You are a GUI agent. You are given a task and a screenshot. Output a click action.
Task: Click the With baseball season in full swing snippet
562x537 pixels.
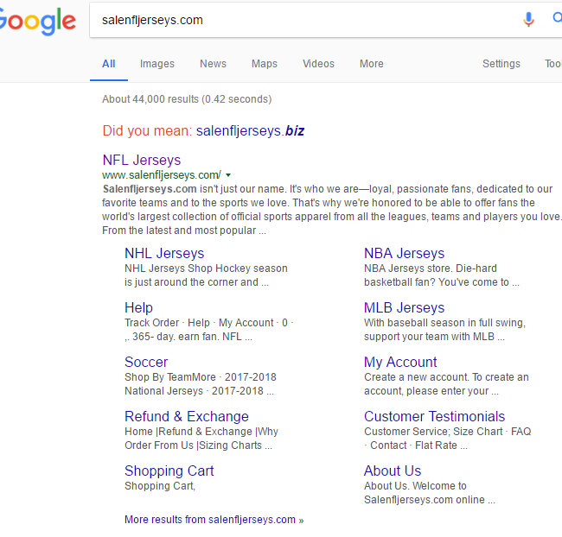[x=444, y=330]
